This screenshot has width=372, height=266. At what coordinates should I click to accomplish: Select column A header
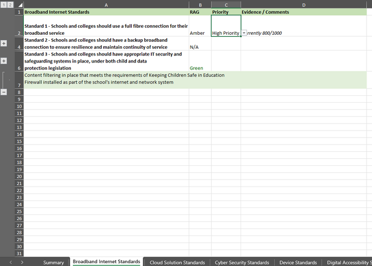click(106, 5)
